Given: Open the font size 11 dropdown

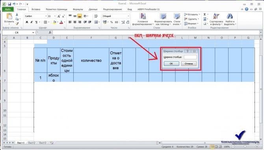Looking at the screenshot, I should pyautogui.click(x=55, y=16).
